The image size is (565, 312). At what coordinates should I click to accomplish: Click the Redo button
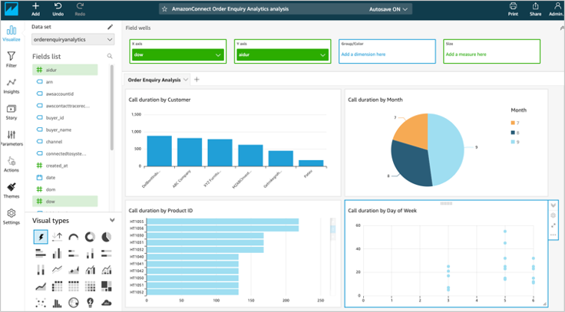click(x=80, y=9)
